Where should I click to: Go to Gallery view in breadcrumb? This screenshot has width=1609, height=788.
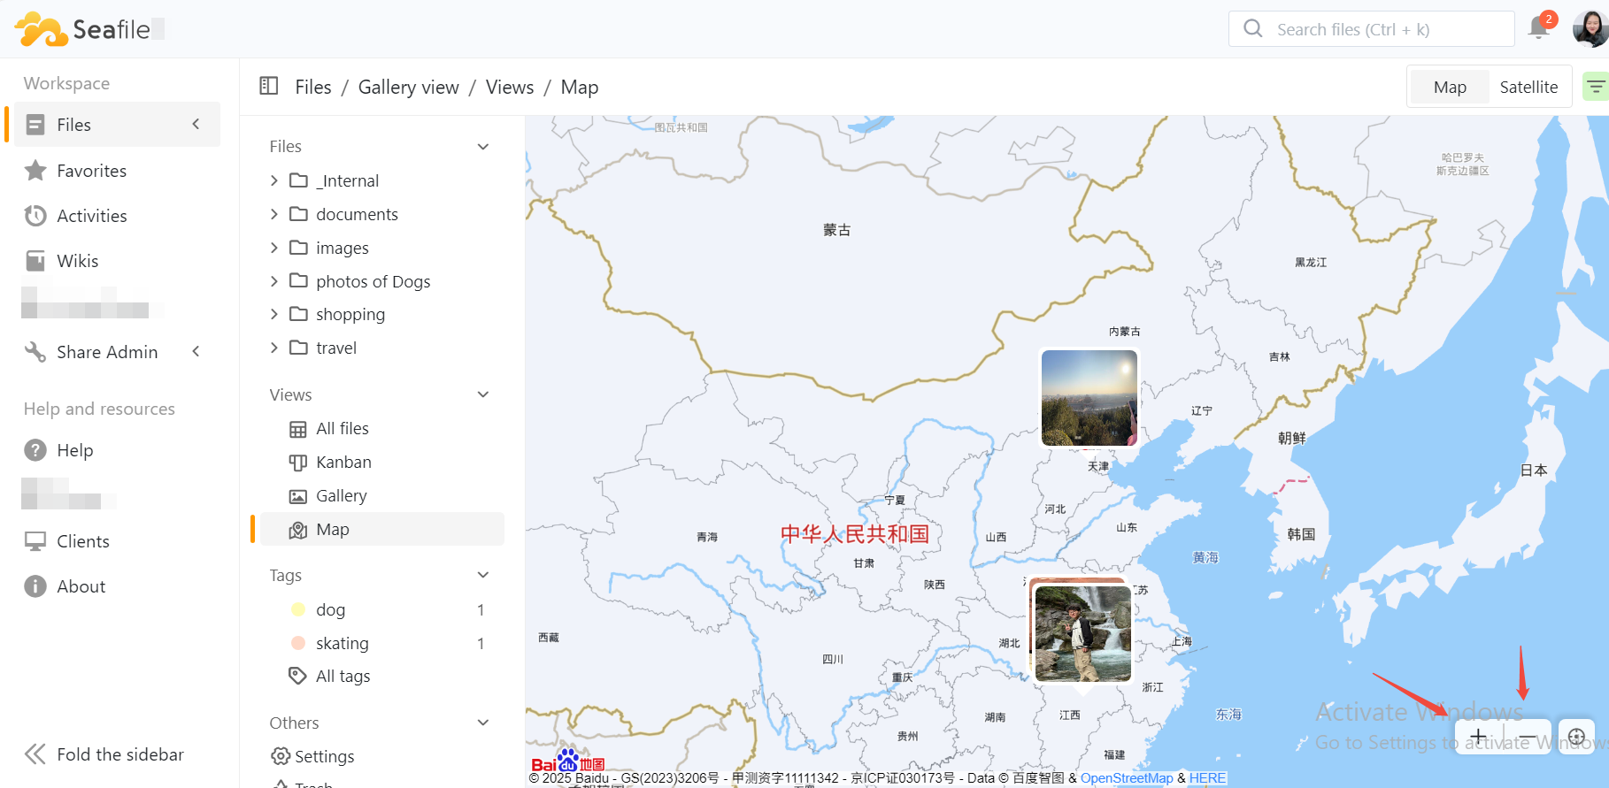click(x=408, y=87)
